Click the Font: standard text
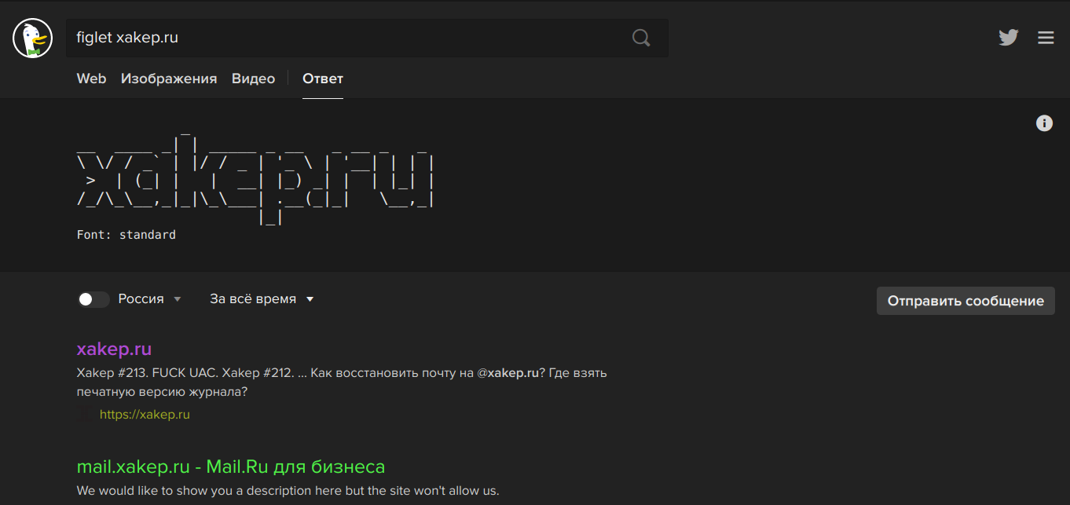The image size is (1070, 505). 126,235
